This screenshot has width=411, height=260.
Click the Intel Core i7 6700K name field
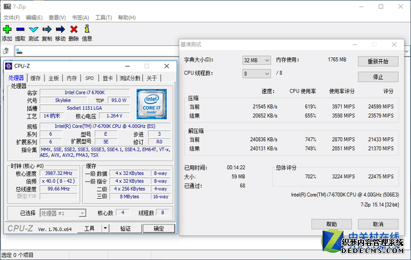[85, 93]
